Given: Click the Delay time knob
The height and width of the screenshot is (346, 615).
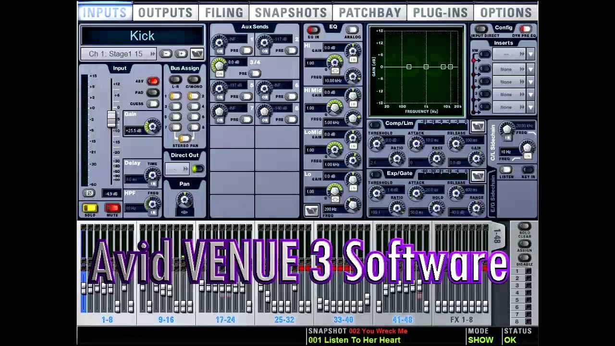Looking at the screenshot, I should [153, 174].
